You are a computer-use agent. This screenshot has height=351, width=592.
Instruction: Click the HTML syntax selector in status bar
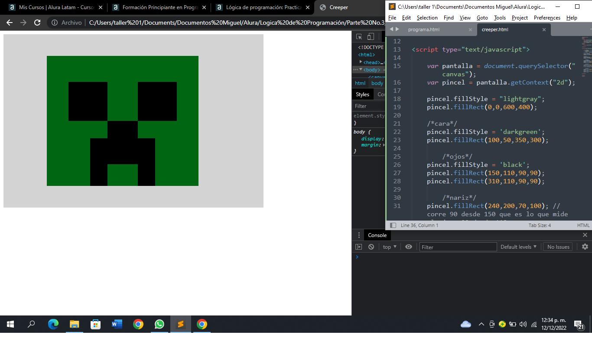pos(583,225)
